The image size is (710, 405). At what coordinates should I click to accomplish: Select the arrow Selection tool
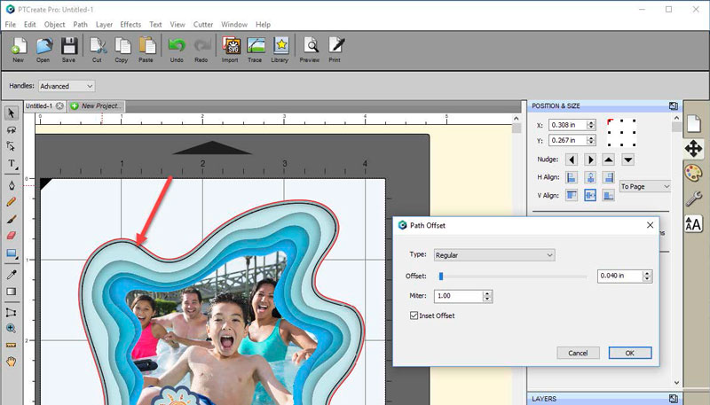(x=12, y=113)
